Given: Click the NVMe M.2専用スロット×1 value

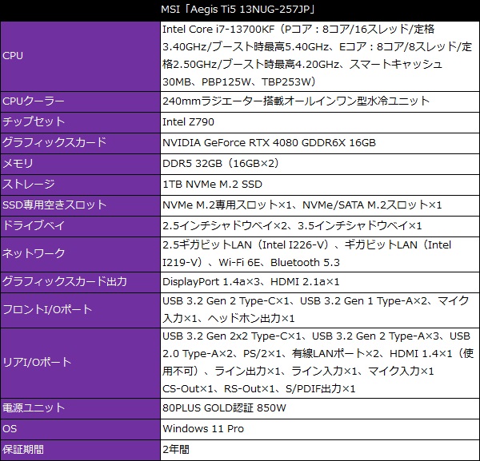Looking at the screenshot, I should coord(302,205).
